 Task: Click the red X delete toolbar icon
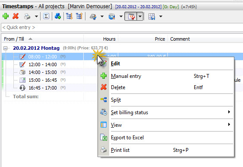pyautogui.click(x=16, y=16)
